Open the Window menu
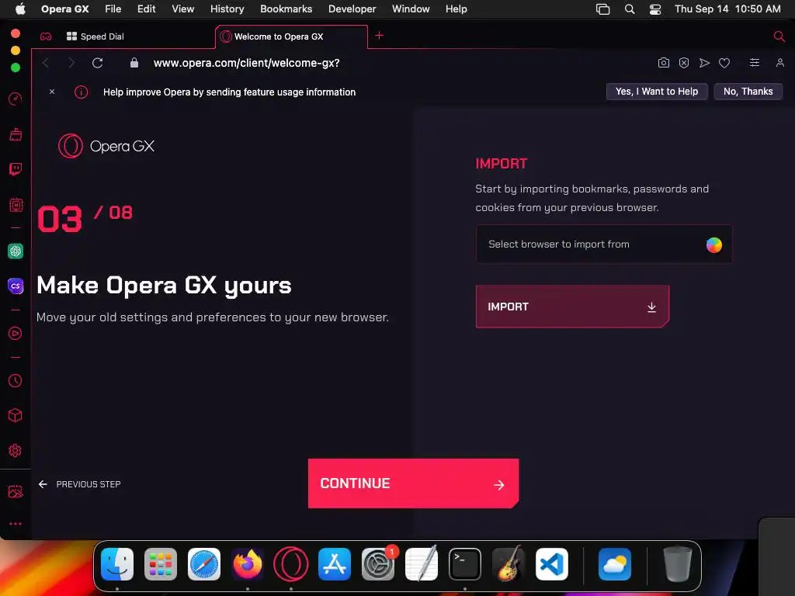The width and height of the screenshot is (795, 596). (x=411, y=9)
